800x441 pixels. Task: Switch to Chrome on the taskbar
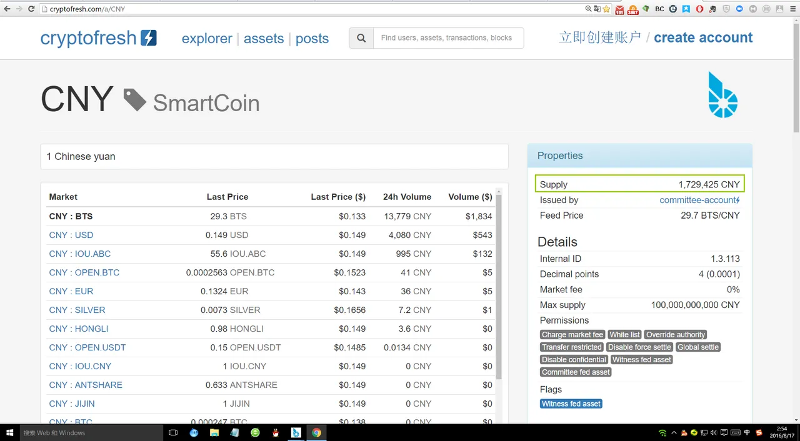tap(316, 432)
